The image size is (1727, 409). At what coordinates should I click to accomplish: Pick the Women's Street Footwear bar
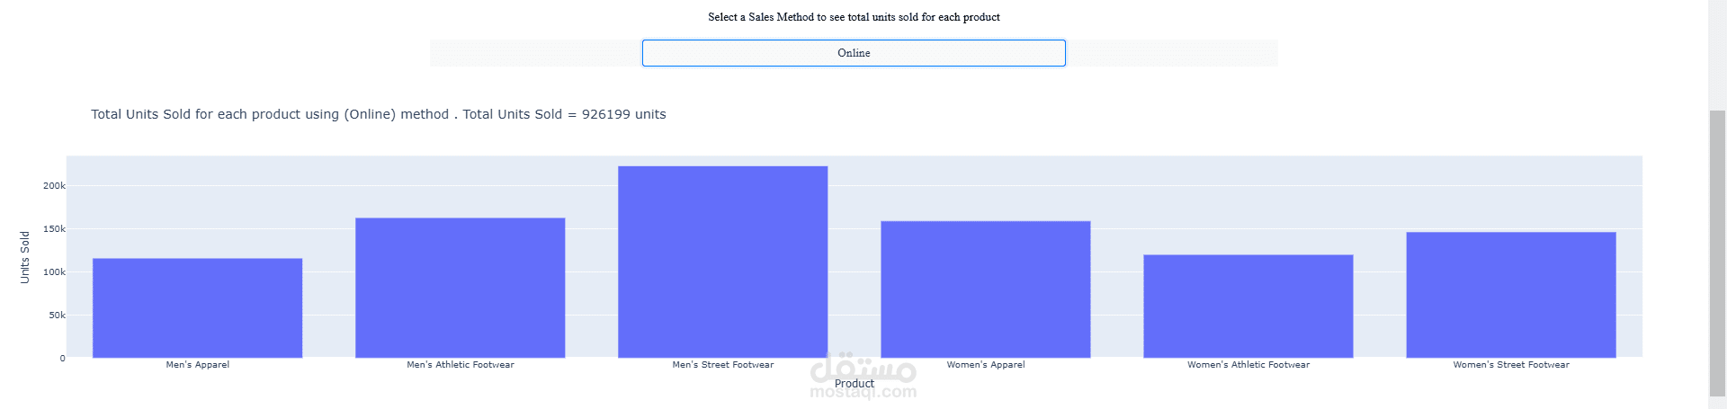(x=1510, y=295)
